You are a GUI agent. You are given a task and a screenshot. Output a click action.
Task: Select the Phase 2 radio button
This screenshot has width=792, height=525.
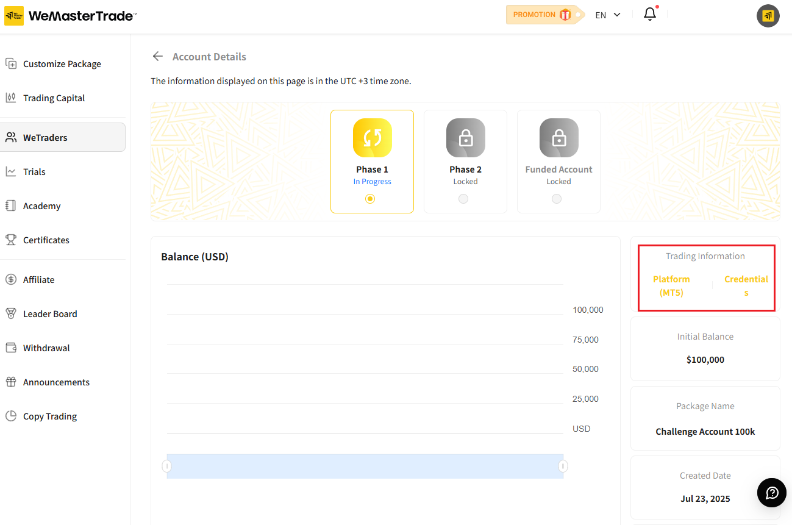pos(463,199)
